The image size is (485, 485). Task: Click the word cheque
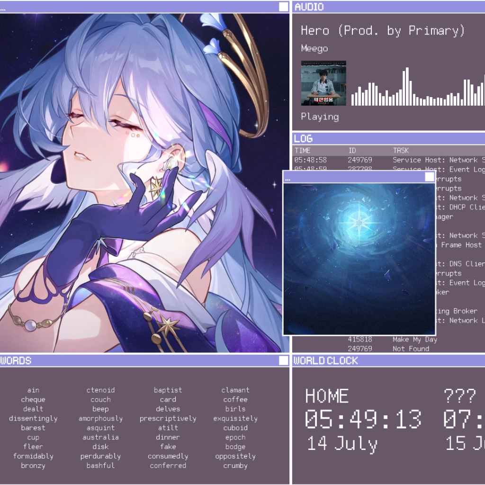point(33,400)
